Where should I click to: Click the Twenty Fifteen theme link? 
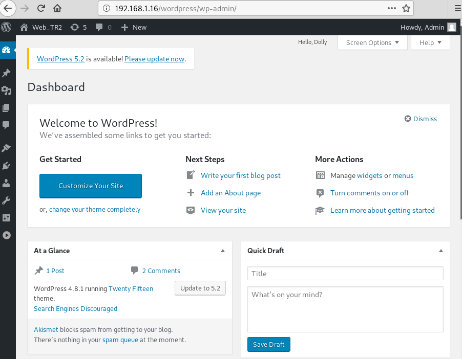click(131, 288)
